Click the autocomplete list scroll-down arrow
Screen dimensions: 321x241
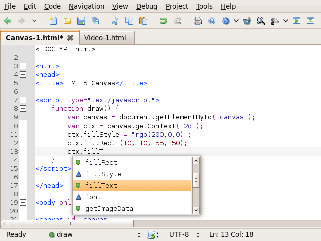click(196, 210)
